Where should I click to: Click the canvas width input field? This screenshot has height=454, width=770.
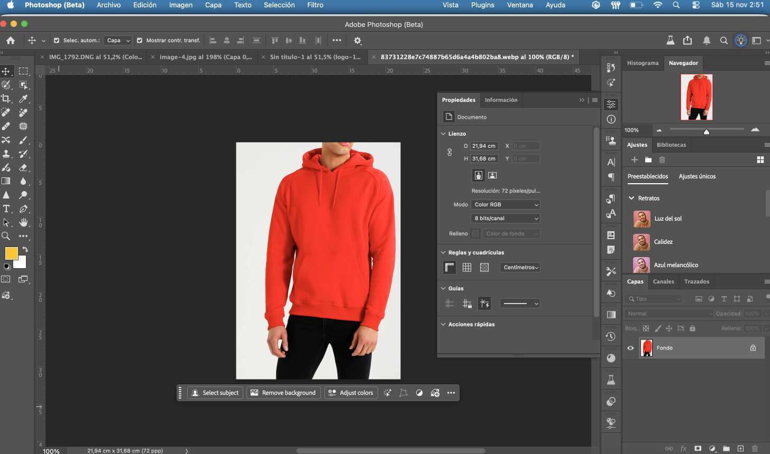click(x=484, y=146)
